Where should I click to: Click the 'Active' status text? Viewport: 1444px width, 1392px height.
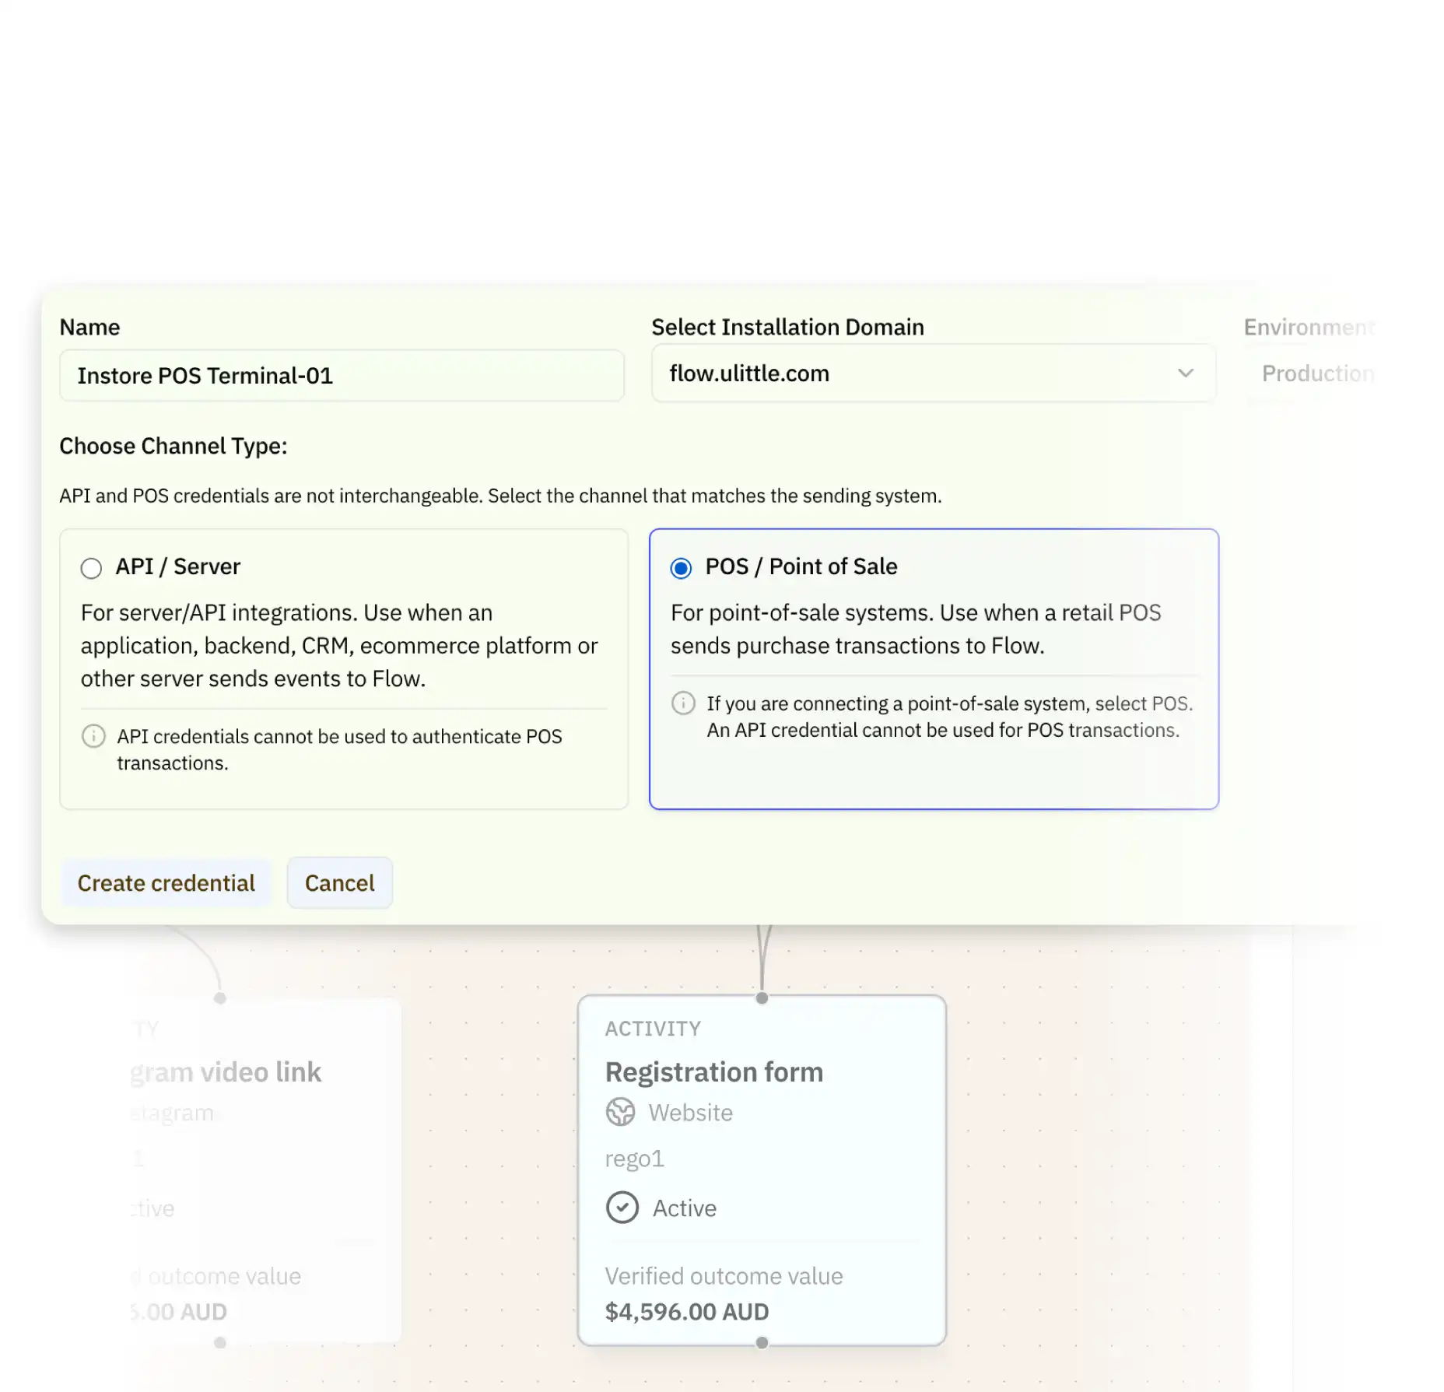pos(684,1208)
